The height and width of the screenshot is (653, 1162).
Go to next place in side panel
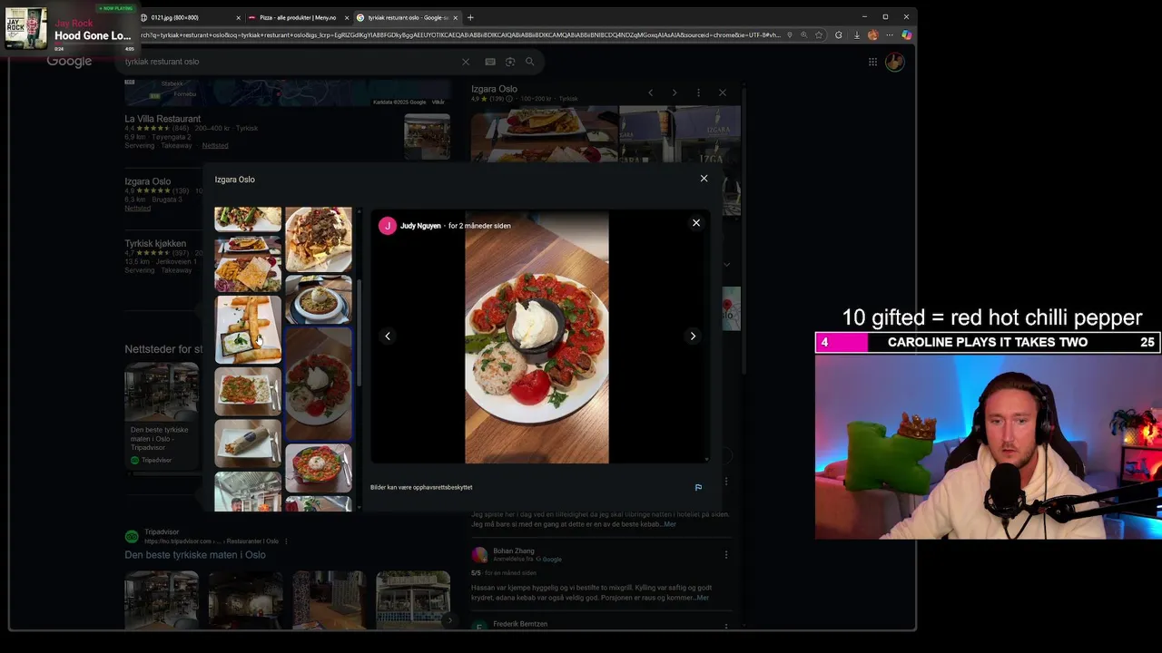pos(674,93)
